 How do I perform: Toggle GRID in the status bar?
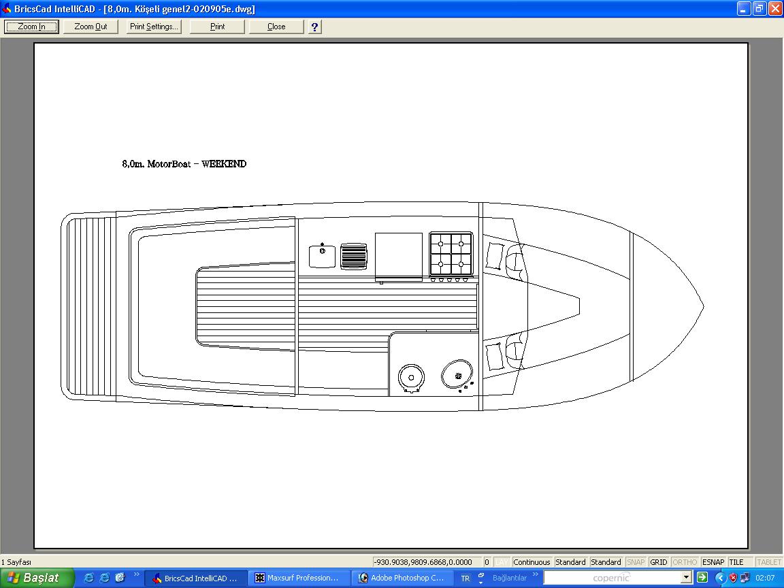pyautogui.click(x=658, y=562)
